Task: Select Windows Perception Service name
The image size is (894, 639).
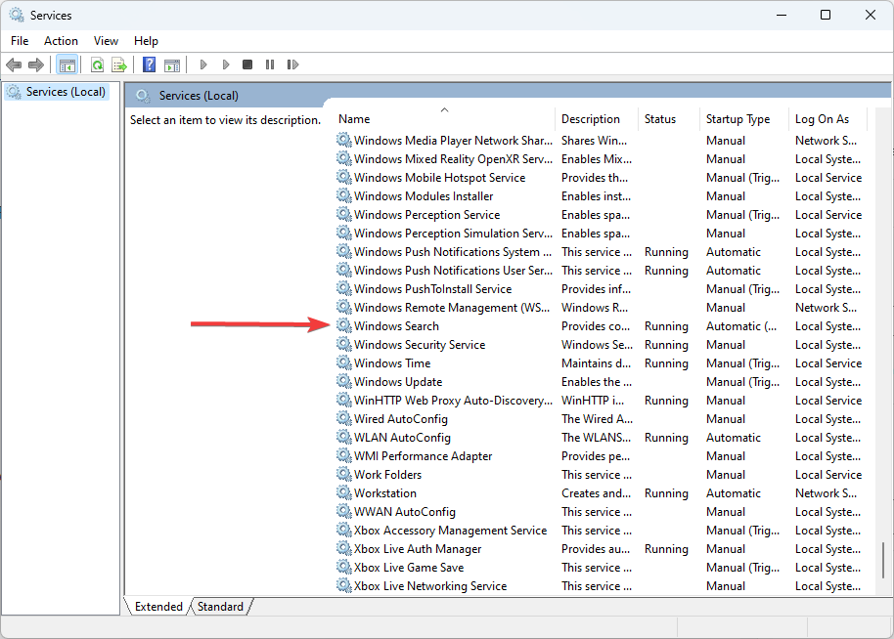Action: (427, 214)
